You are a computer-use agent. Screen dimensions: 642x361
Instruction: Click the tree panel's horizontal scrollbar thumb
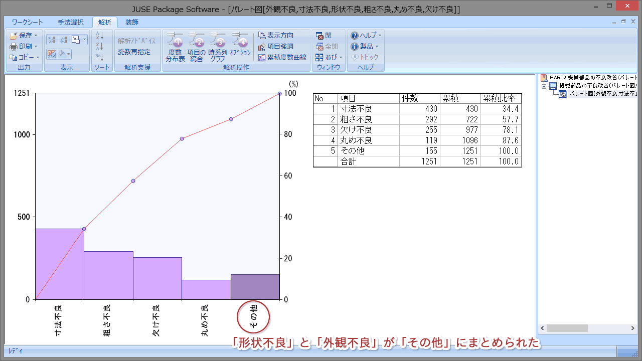(567, 328)
